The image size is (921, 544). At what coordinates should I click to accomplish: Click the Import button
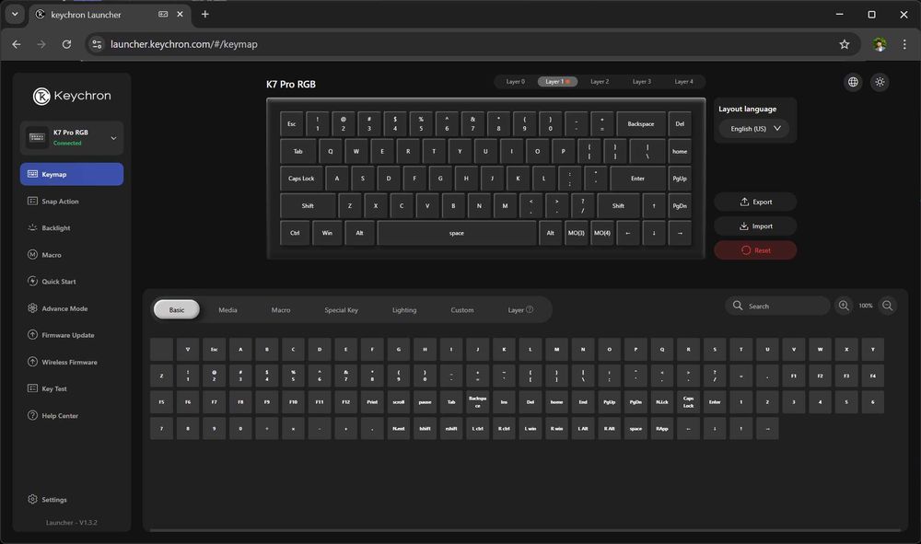[755, 226]
